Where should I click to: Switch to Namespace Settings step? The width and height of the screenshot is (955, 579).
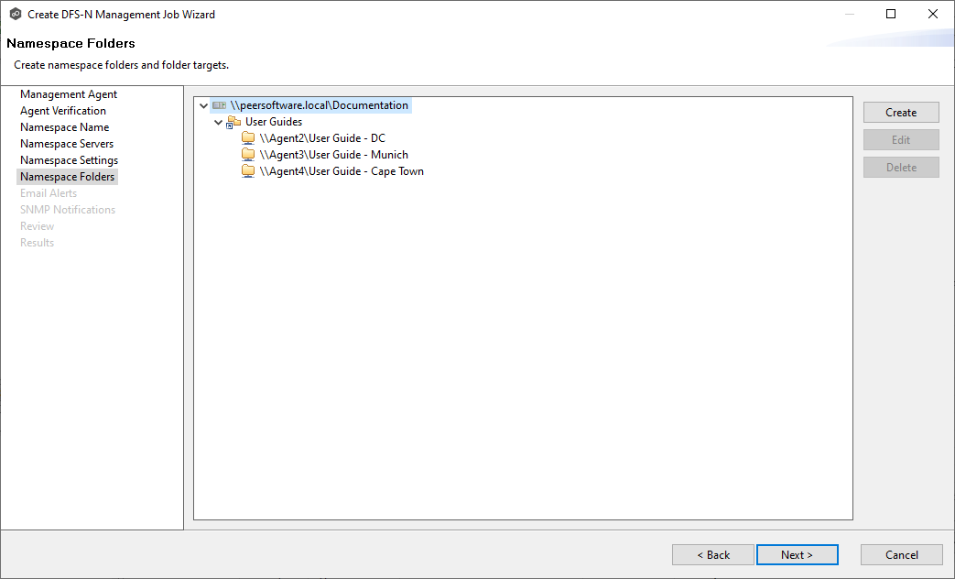[x=69, y=160]
